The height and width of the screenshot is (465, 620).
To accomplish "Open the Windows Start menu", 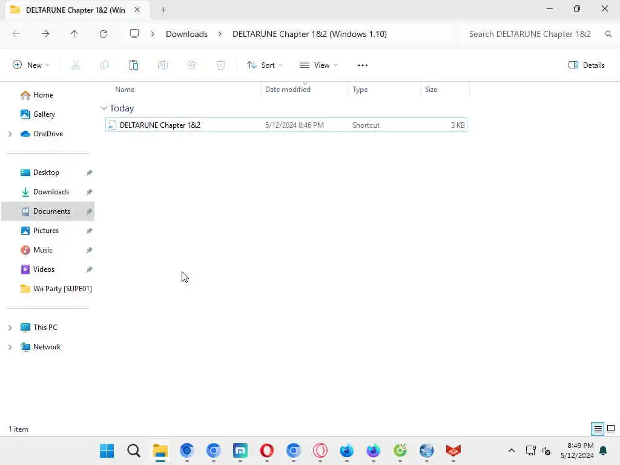I will pyautogui.click(x=107, y=450).
